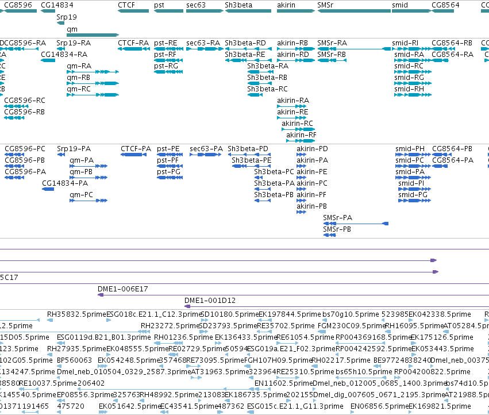Viewport: 489px width, 415px height.
Task: Click transcript Sh3beta-RD
Action: 248,49
